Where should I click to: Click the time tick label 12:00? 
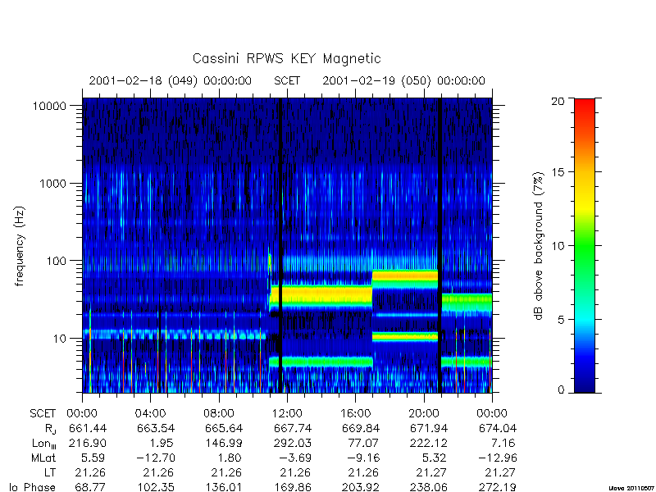point(287,414)
